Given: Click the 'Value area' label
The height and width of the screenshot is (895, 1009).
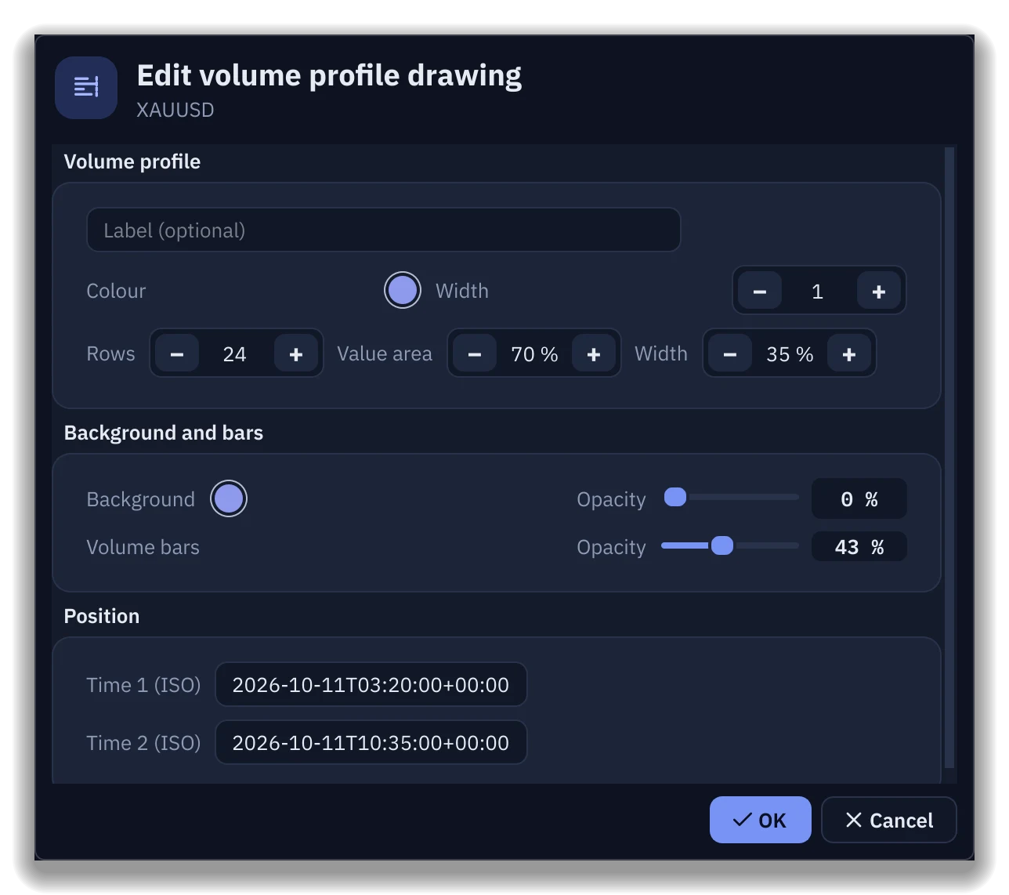Looking at the screenshot, I should click(385, 354).
